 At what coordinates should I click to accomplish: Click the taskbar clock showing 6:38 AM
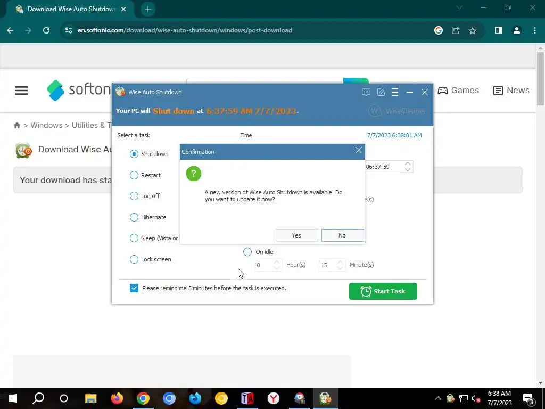pyautogui.click(x=499, y=398)
